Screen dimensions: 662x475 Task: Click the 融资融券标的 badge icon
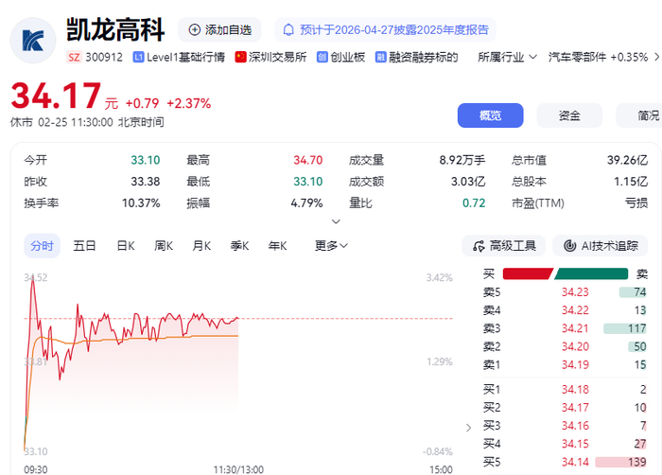[380, 57]
